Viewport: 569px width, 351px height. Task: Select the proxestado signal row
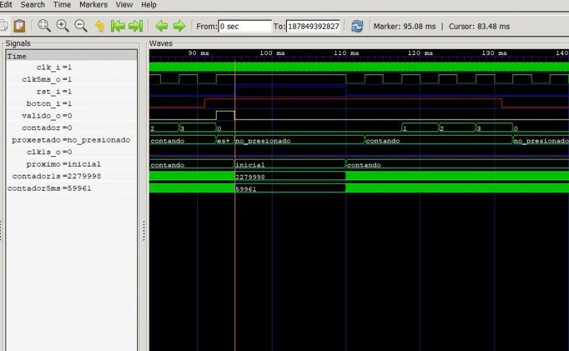point(72,140)
